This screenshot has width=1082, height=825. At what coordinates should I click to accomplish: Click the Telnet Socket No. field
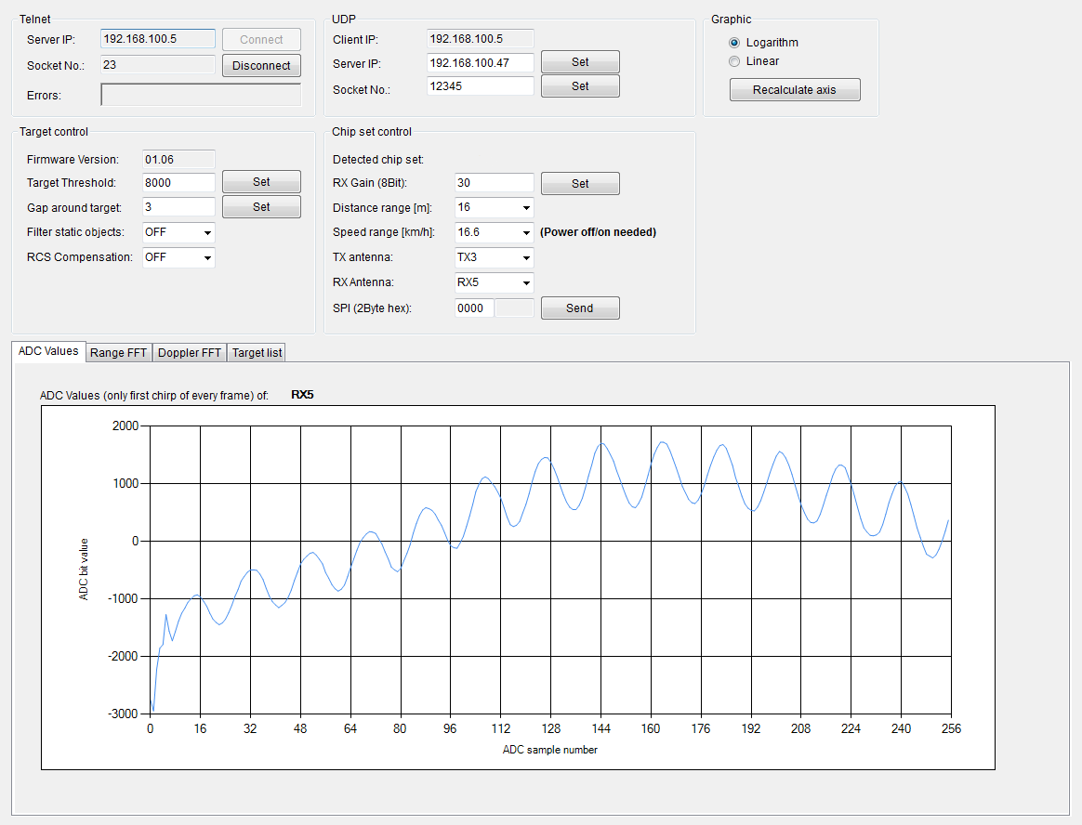pos(158,65)
